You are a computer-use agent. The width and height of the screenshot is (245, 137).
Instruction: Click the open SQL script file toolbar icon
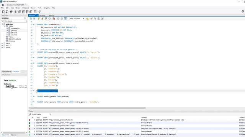(7, 11)
